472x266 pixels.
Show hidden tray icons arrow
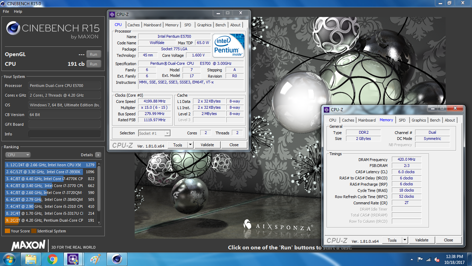point(412,259)
